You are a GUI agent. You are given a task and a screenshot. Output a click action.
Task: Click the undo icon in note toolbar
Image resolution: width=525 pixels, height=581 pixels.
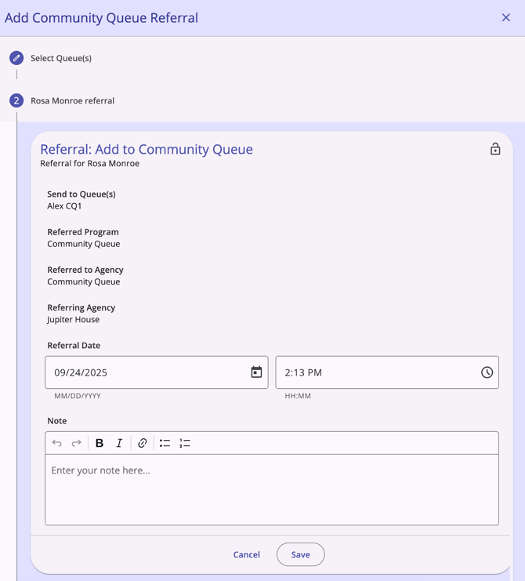coord(57,443)
